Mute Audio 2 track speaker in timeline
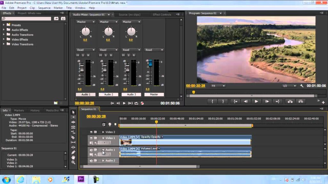 click(91, 160)
